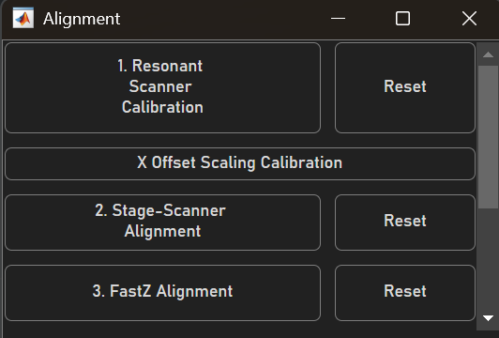Click the scrollbar down arrow
Viewport: 499px width, 338px height.
click(488, 317)
